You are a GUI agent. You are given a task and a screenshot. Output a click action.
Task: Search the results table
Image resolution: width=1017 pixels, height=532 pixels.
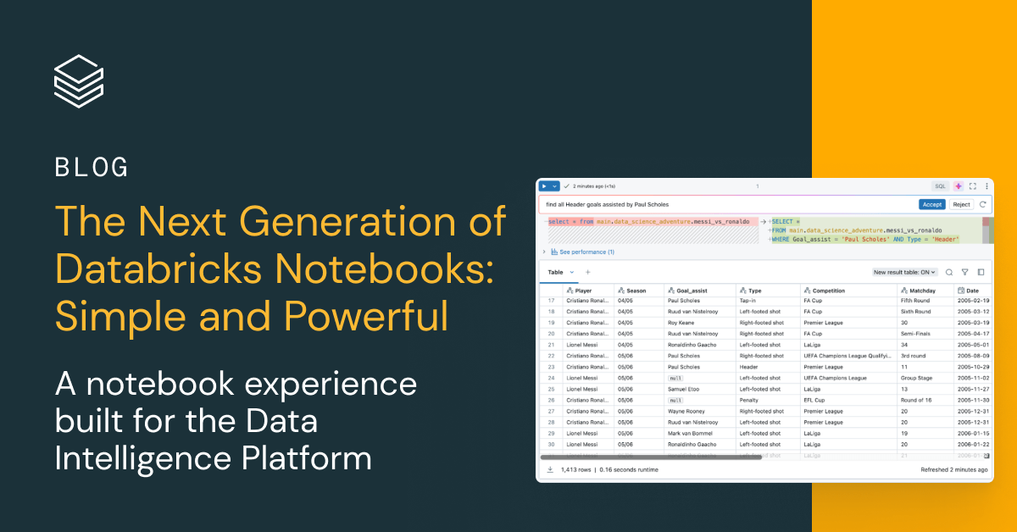click(949, 272)
